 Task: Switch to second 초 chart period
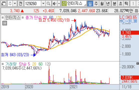tap(120, 4)
